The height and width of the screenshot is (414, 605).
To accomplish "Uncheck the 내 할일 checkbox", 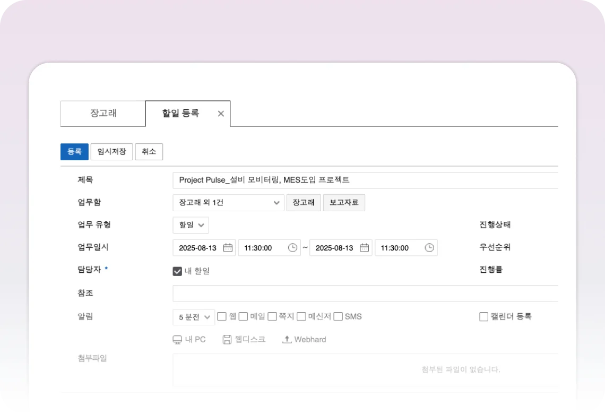I will [x=178, y=271].
